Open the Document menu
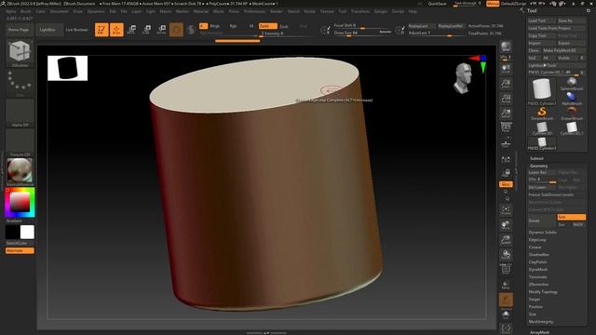Screen dimensions: 596x335 (60, 11)
